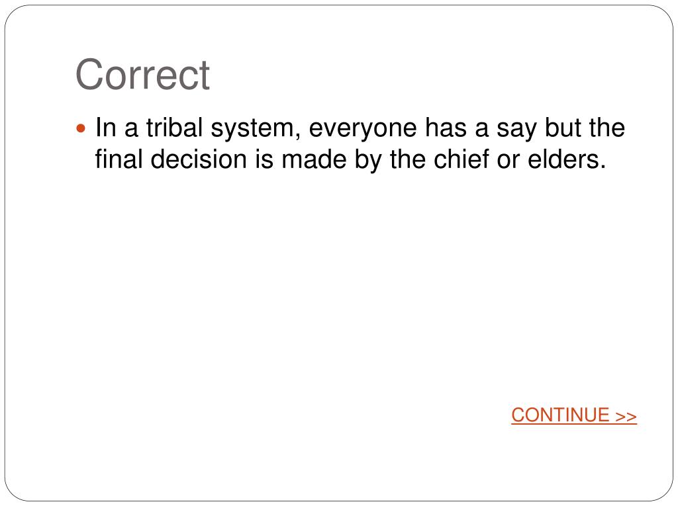Click the word made in the second line

click(x=315, y=159)
